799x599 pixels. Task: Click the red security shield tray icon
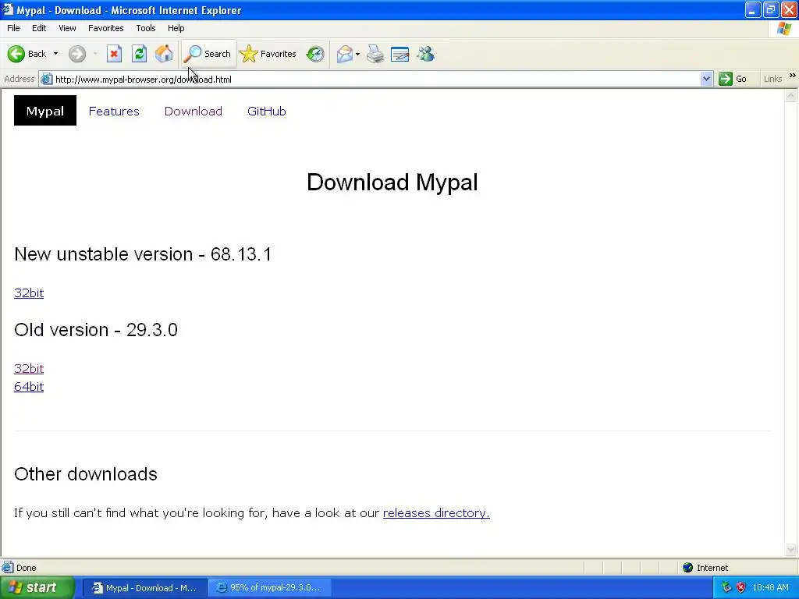point(740,587)
